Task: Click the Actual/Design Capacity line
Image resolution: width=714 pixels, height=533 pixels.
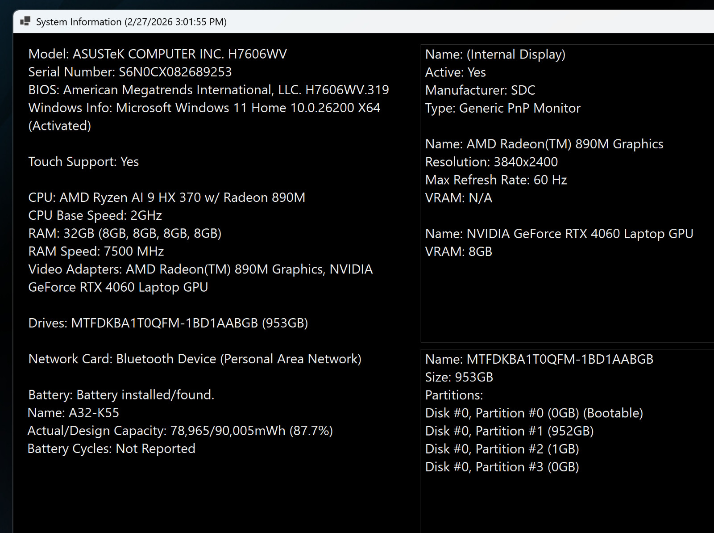Action: 180,431
